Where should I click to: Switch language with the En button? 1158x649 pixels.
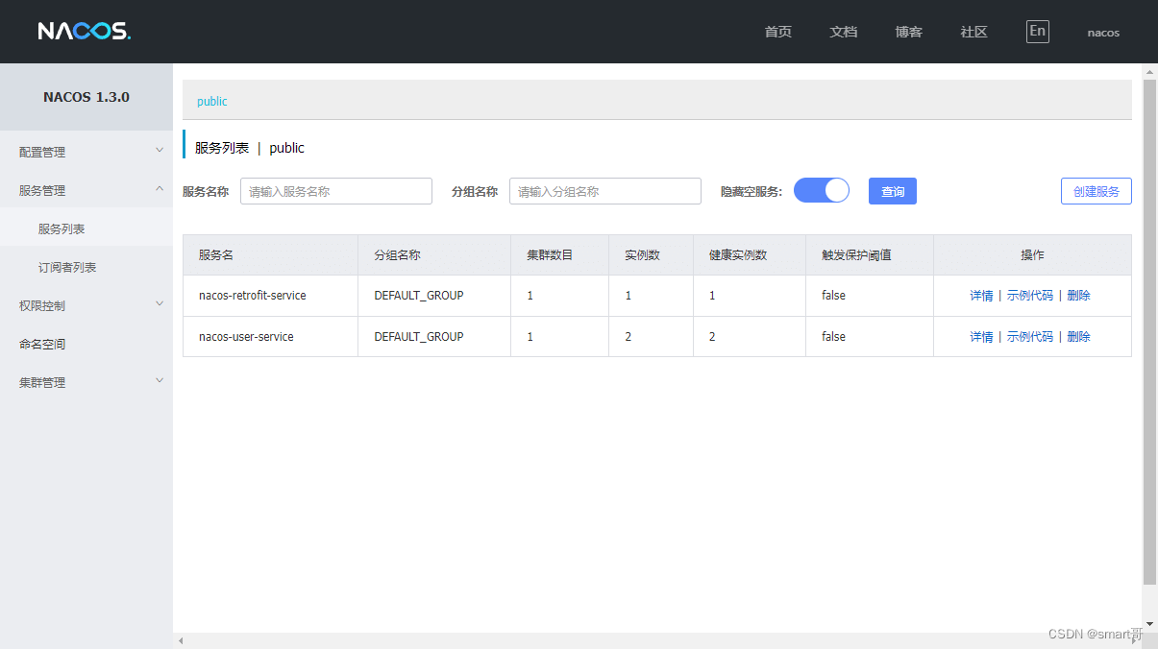point(1038,31)
